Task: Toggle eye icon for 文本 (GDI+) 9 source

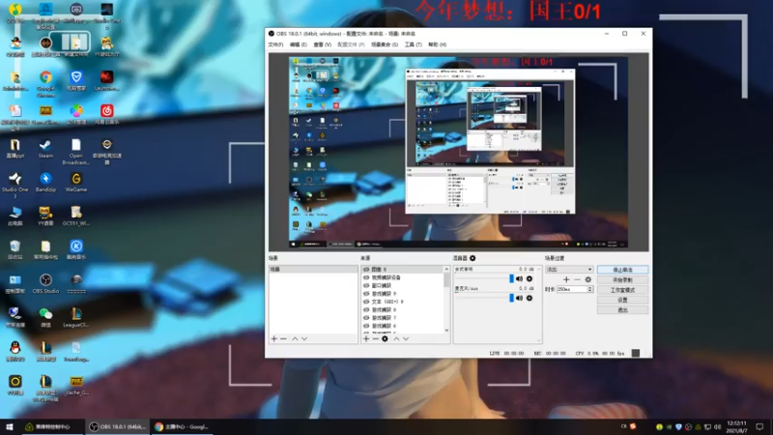Action: (366, 302)
